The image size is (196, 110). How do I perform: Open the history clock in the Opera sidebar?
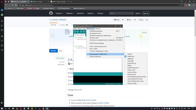pyautogui.click(x=2, y=50)
